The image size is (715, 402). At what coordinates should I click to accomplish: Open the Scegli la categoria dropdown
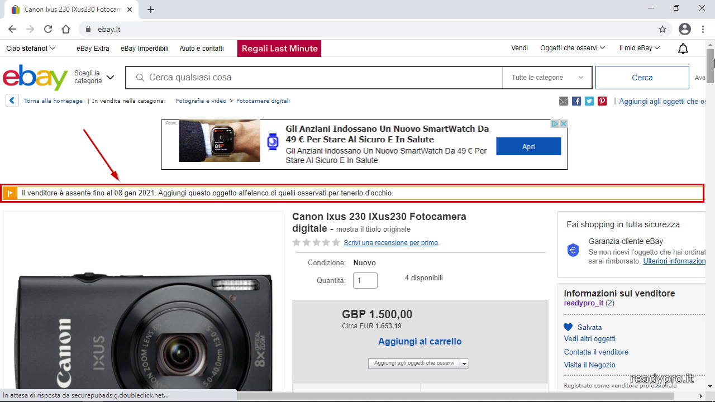pos(94,77)
